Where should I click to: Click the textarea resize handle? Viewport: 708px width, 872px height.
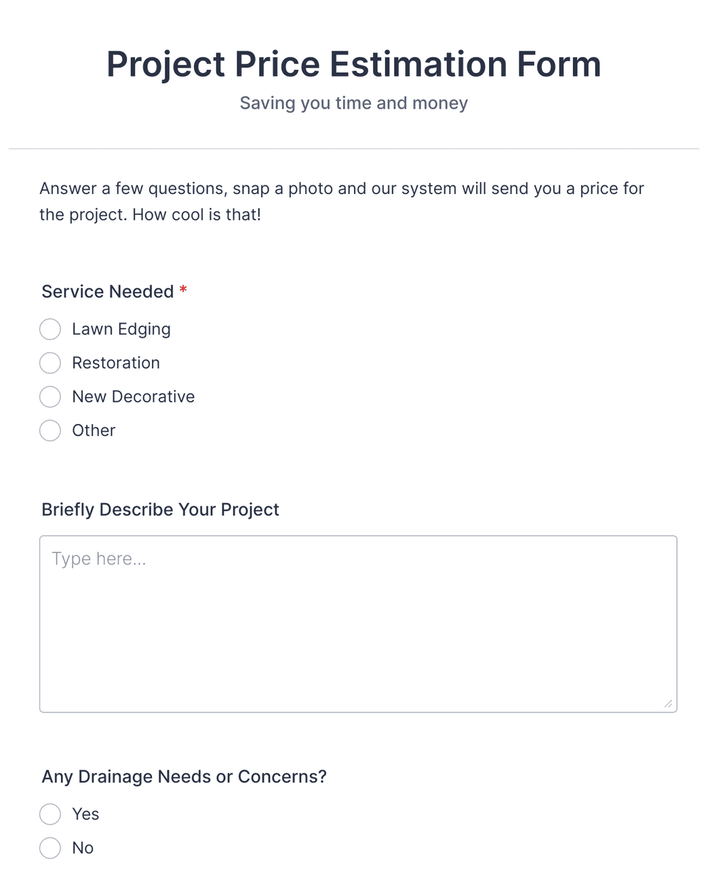[668, 704]
